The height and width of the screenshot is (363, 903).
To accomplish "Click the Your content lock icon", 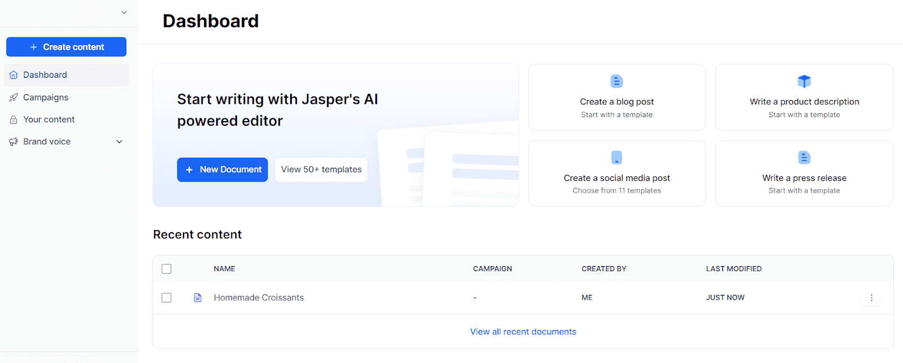I will pyautogui.click(x=14, y=119).
